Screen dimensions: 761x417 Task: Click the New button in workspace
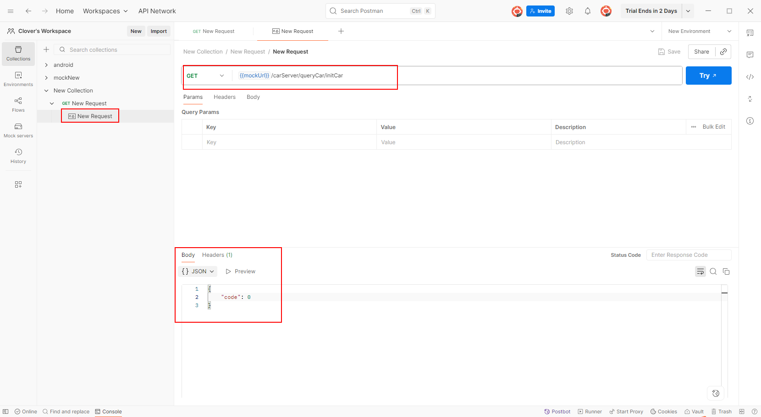point(136,31)
